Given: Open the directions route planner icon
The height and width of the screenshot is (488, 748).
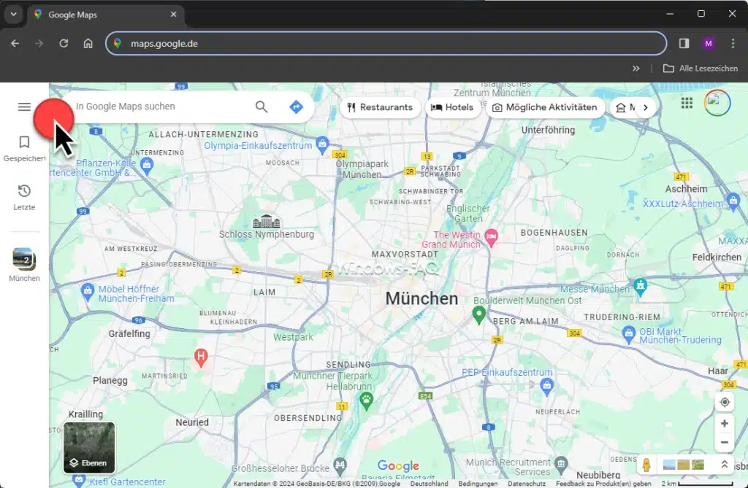Looking at the screenshot, I should pyautogui.click(x=297, y=106).
